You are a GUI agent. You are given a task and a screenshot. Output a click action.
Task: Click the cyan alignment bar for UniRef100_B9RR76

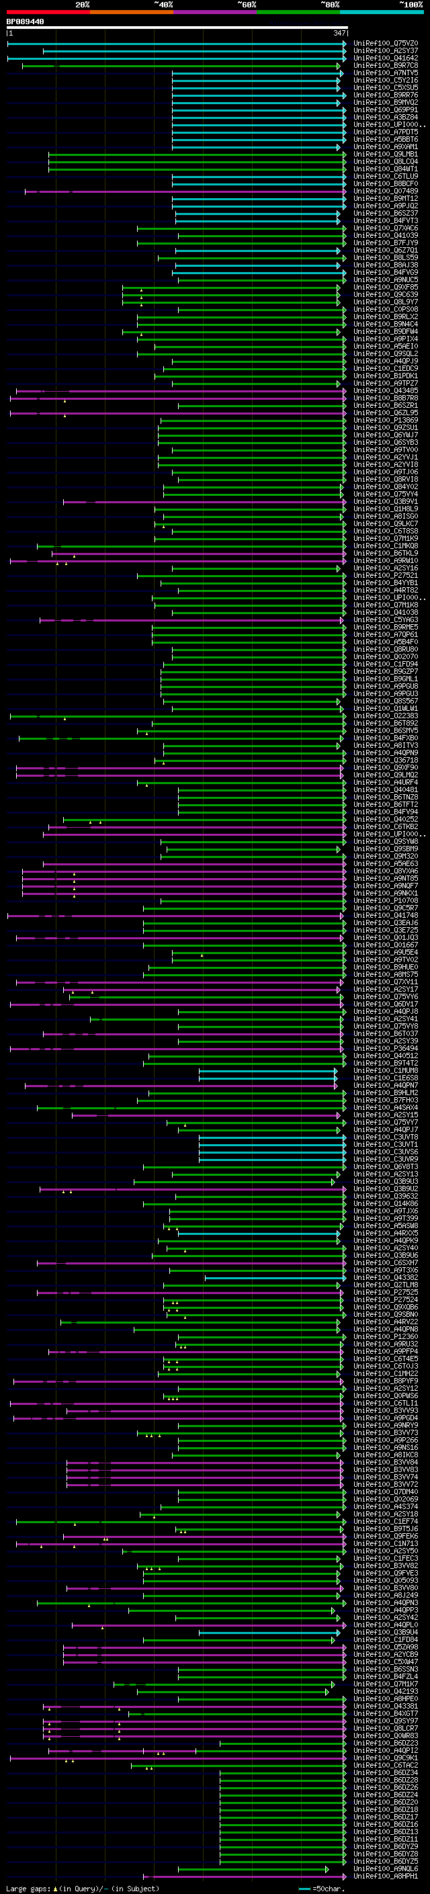[259, 95]
